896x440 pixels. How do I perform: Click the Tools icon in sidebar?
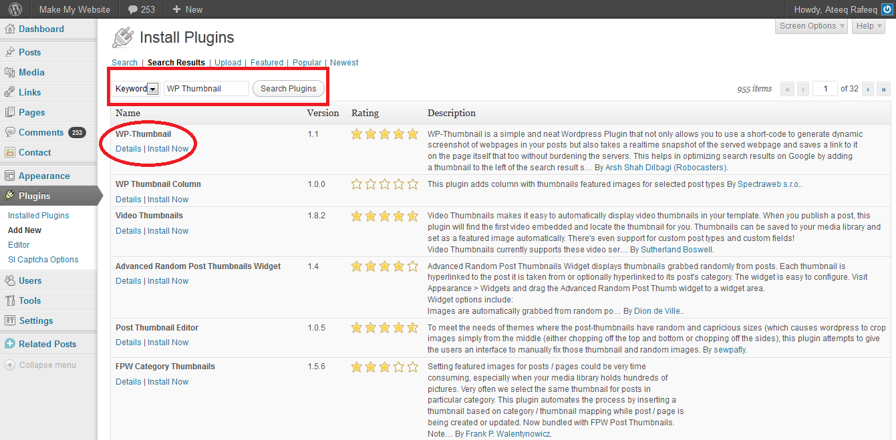[x=10, y=301]
